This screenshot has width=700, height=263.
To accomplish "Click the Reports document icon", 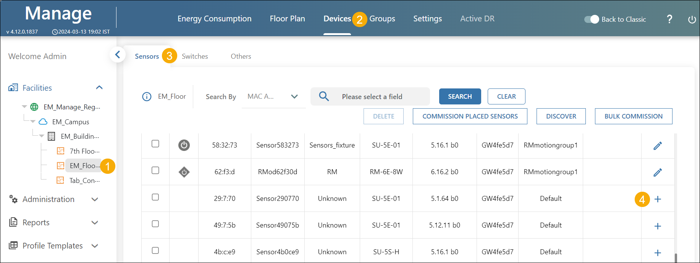I will 13,222.
